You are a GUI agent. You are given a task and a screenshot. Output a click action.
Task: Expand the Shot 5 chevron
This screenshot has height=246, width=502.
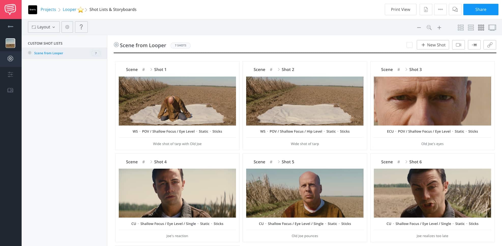point(279,162)
